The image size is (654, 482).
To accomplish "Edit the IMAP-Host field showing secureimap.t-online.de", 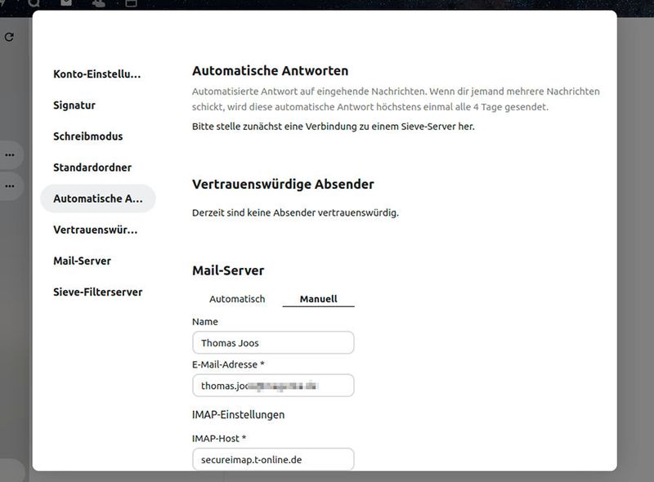I will click(273, 459).
